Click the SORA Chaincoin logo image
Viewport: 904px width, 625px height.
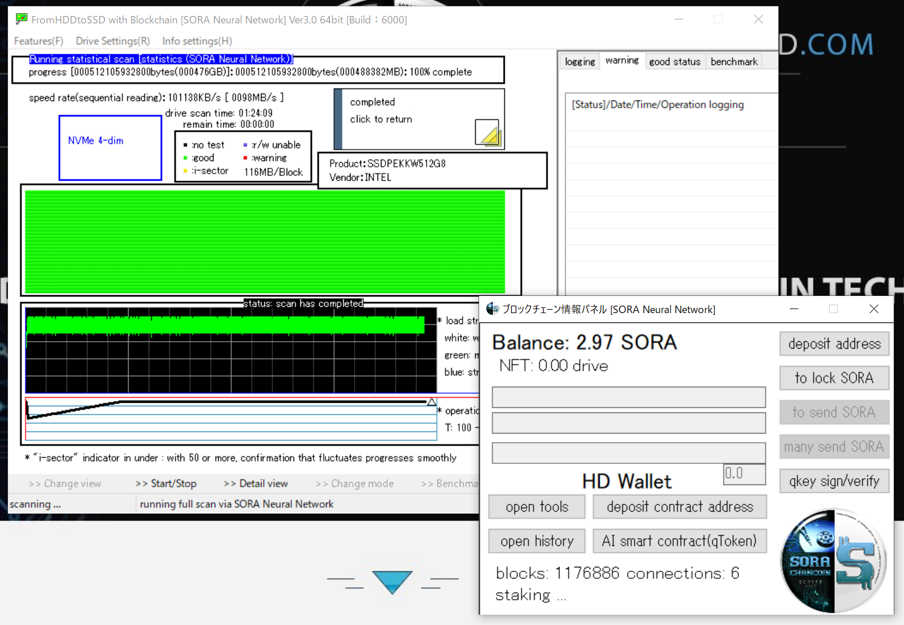point(833,560)
